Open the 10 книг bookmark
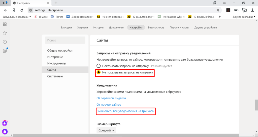 click(x=110, y=17)
